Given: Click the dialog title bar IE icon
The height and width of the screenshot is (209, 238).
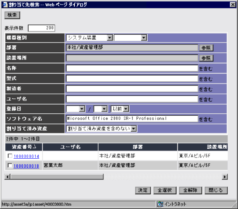Looking at the screenshot, I should tap(5, 5).
